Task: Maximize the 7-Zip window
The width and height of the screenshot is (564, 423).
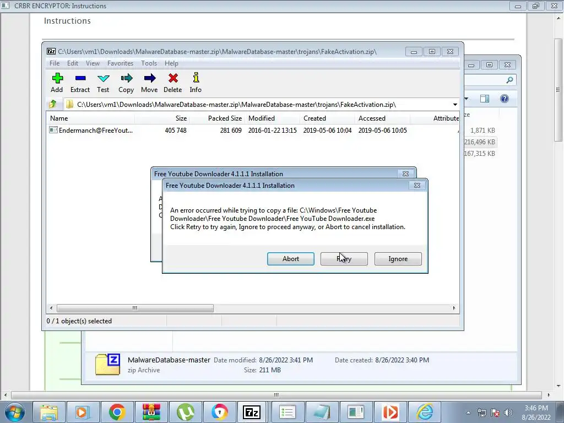Action: [432, 52]
